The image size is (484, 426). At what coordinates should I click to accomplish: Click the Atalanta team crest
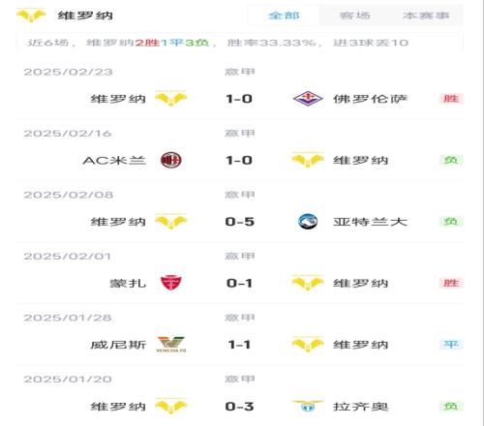[308, 222]
